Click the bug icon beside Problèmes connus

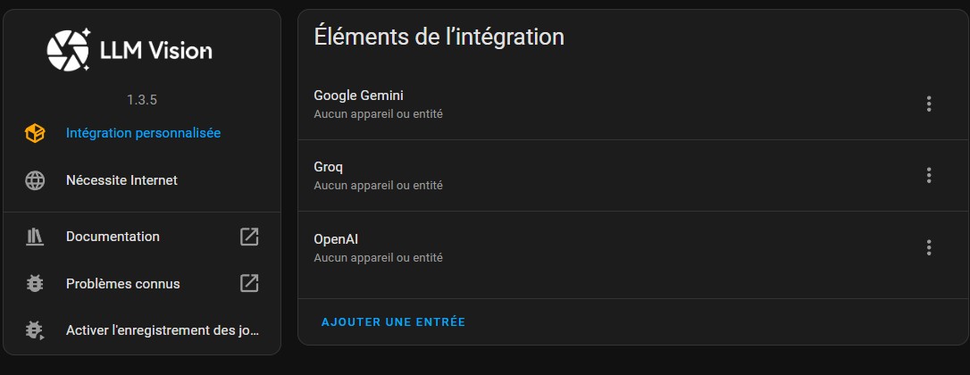coord(35,284)
